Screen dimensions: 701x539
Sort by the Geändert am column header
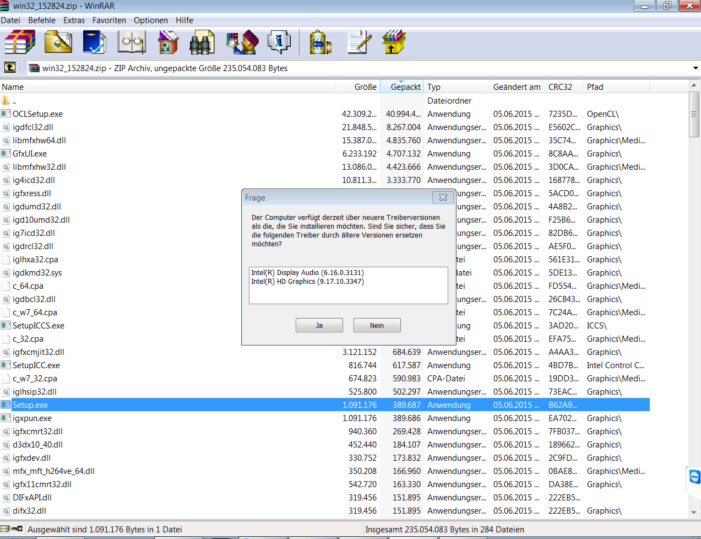click(518, 87)
